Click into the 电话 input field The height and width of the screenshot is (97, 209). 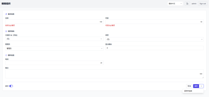point(54,63)
